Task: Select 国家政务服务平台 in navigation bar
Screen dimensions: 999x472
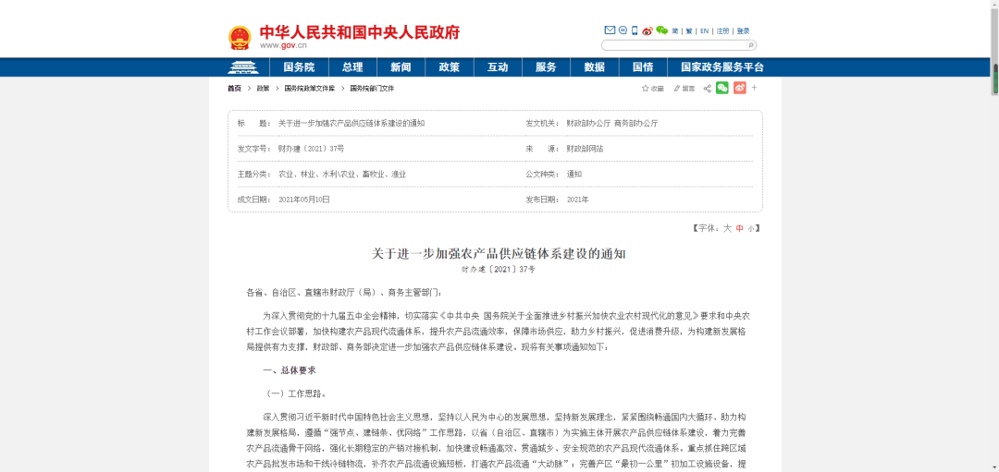Action: pos(722,67)
